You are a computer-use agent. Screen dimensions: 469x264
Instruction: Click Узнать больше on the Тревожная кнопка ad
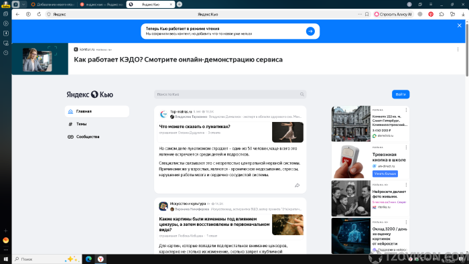pos(385,174)
